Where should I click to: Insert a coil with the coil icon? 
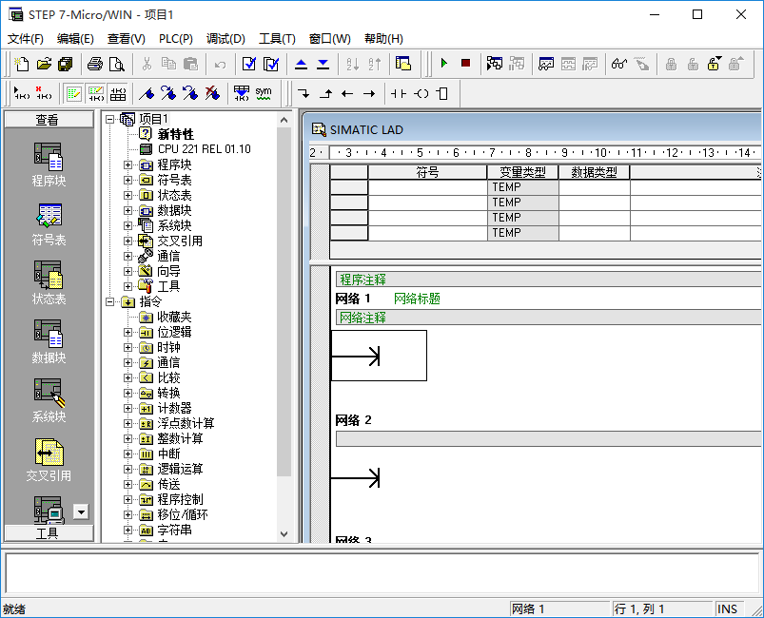[421, 93]
